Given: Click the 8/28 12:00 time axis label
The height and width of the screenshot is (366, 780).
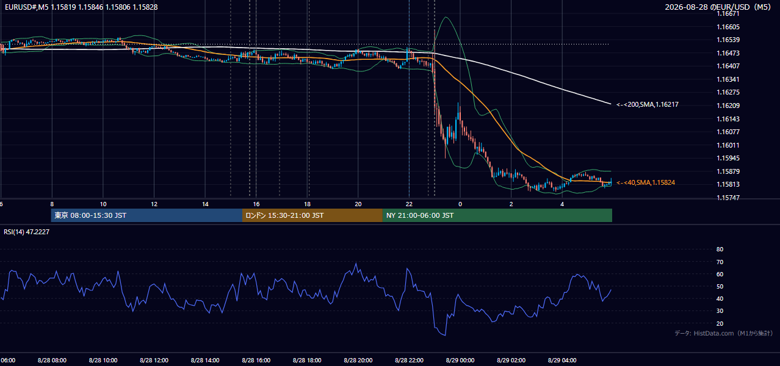Looking at the screenshot, I should [x=154, y=360].
